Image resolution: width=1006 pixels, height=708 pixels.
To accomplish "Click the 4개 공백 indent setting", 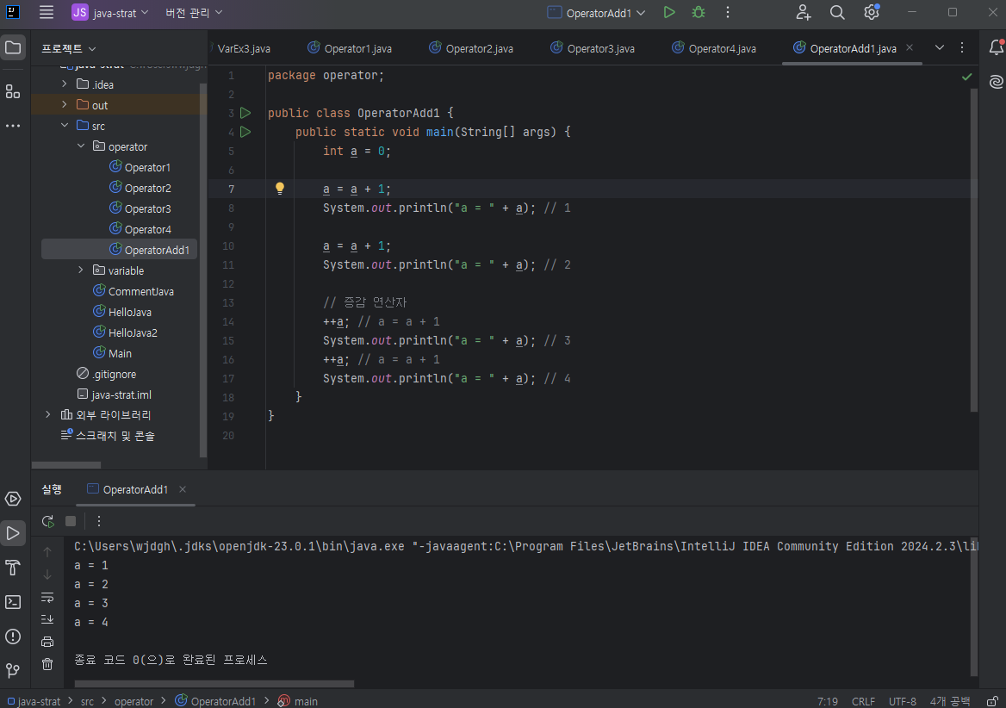I will point(949,701).
